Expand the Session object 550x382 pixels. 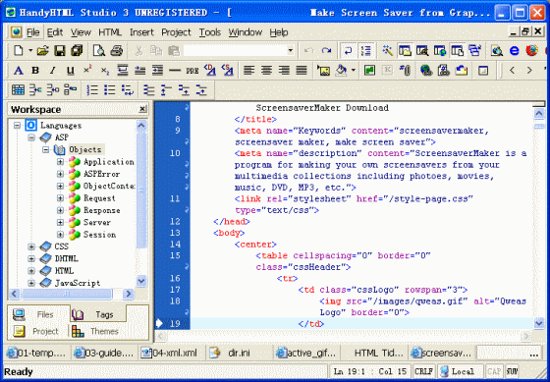pyautogui.click(x=60, y=235)
